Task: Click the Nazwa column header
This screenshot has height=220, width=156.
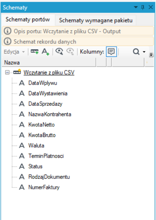Action: coord(49,63)
